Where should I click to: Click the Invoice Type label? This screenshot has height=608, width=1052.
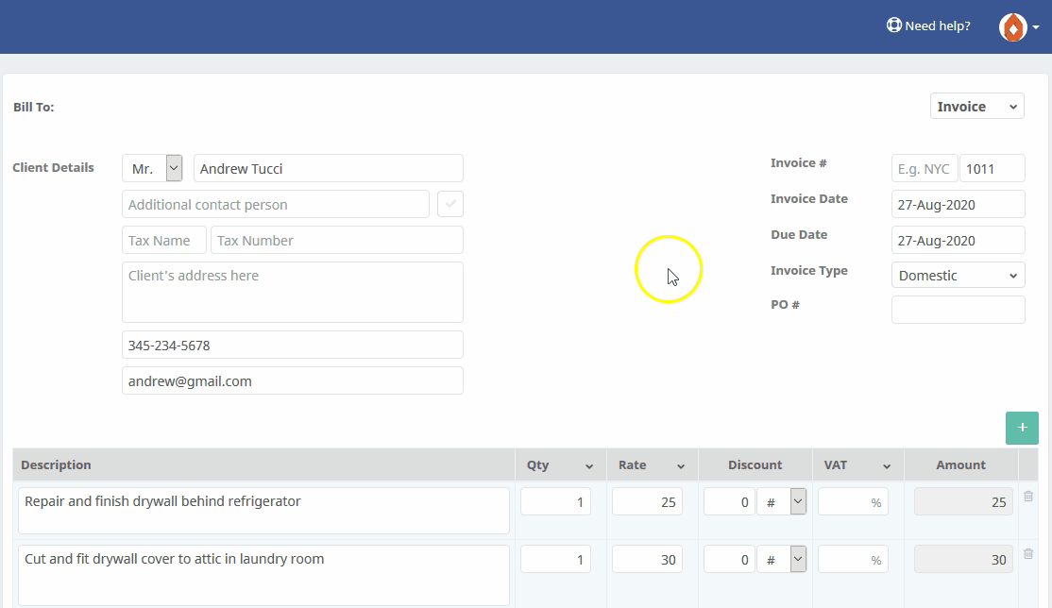pyautogui.click(x=809, y=270)
